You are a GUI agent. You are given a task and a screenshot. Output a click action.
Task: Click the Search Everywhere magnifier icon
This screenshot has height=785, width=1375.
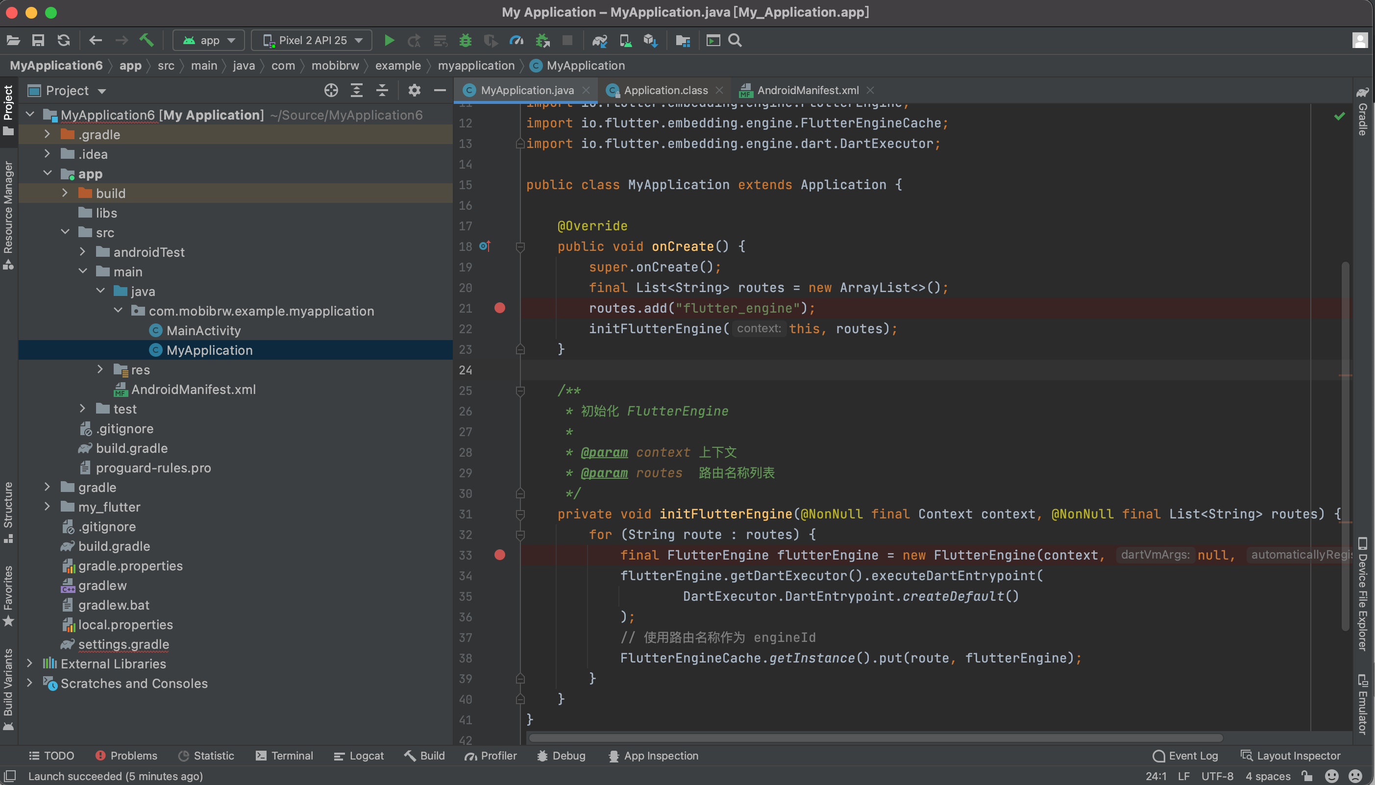pos(735,41)
